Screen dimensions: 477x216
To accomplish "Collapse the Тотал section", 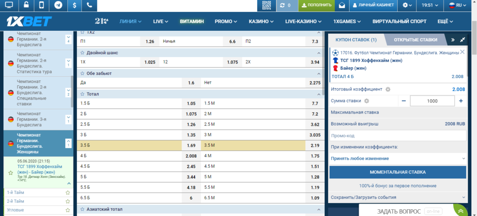I will [x=319, y=94].
